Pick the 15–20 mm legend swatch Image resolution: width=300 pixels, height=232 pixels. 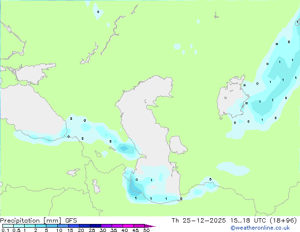pos(74,226)
